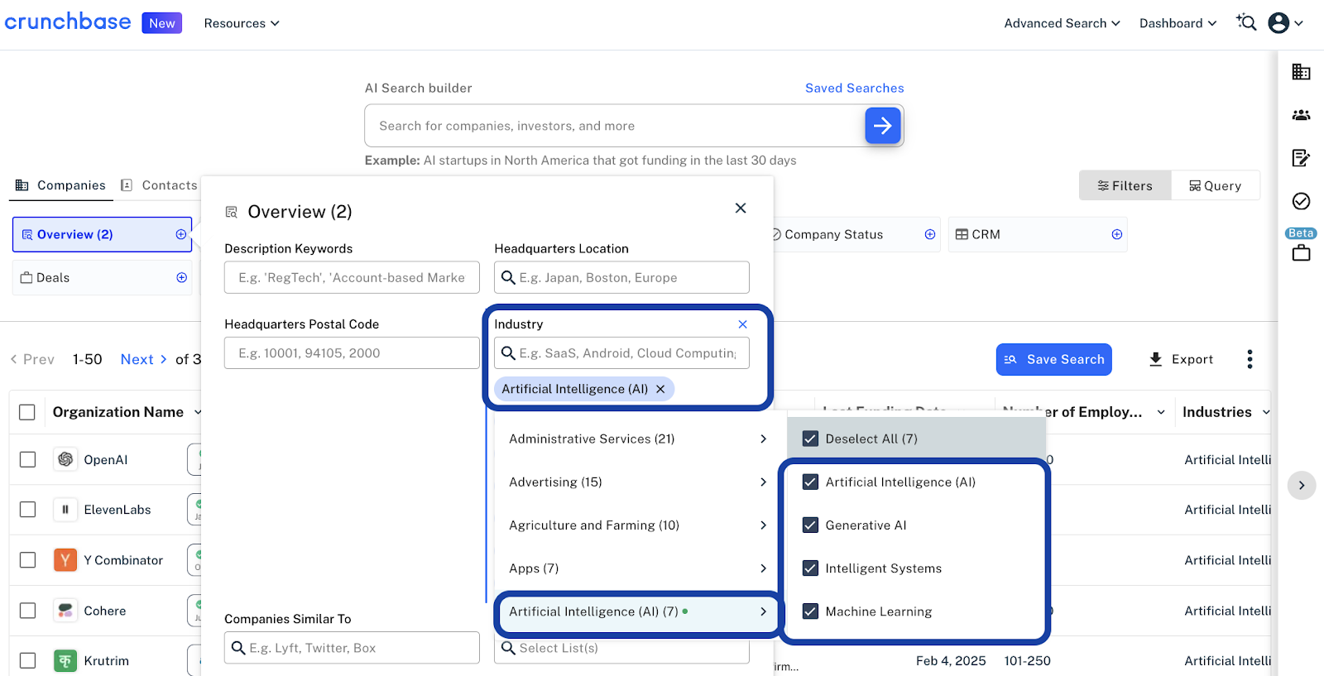Open Number of Employees column dropdown
Viewport: 1324px width, 676px height.
pyautogui.click(x=1161, y=412)
